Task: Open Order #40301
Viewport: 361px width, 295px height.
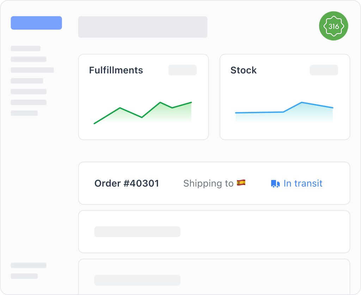Action: [x=127, y=183]
